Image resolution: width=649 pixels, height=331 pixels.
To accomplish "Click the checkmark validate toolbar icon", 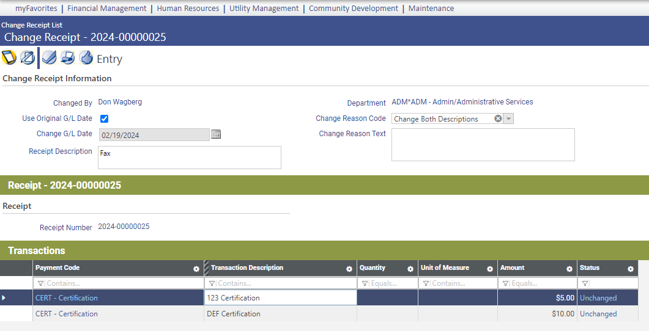I will (x=50, y=57).
